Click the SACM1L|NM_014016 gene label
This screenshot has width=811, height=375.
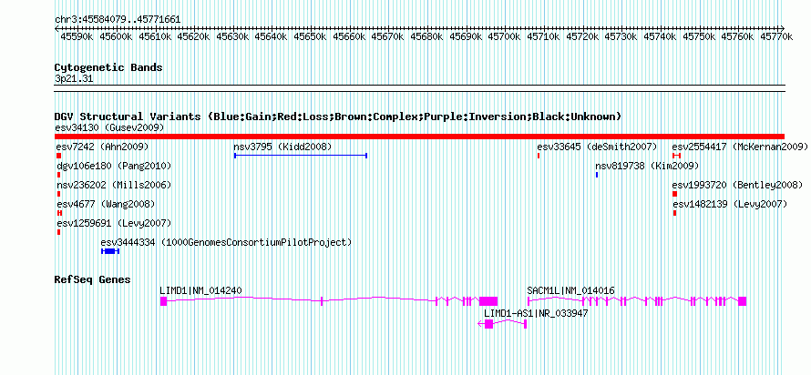570,290
